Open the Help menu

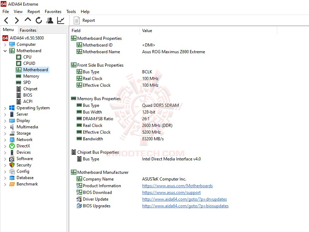click(85, 12)
